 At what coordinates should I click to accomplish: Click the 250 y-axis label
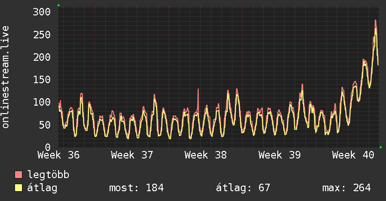pyautogui.click(x=42, y=35)
